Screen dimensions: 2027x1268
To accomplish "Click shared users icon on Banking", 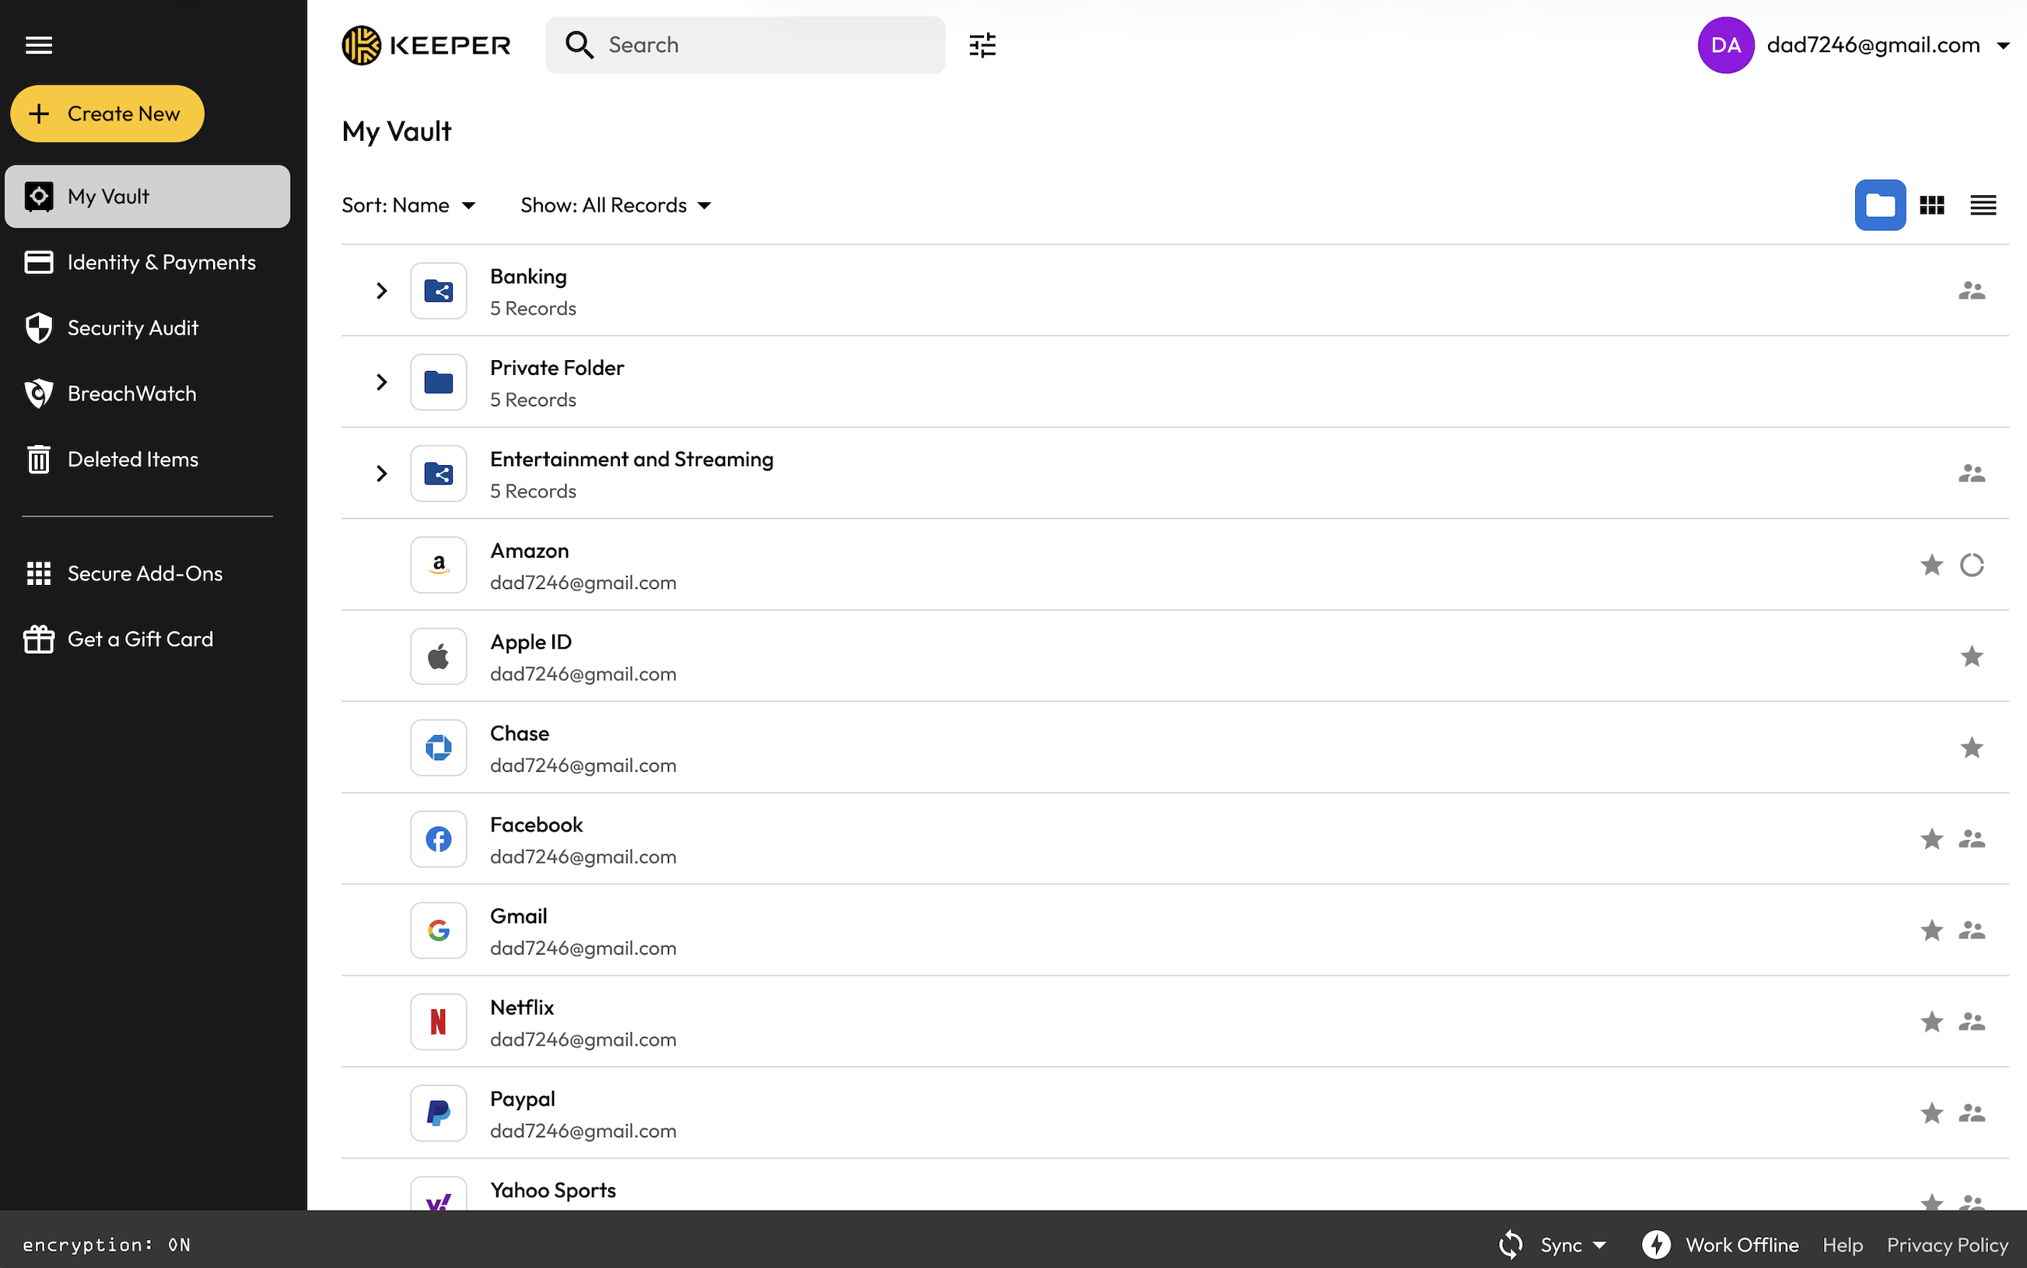I will coord(1971,291).
